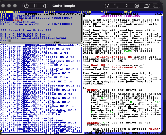166x135 pixels.
Task: Click 'Drive C:00201CC3 Primary' line
Action: (25, 34)
